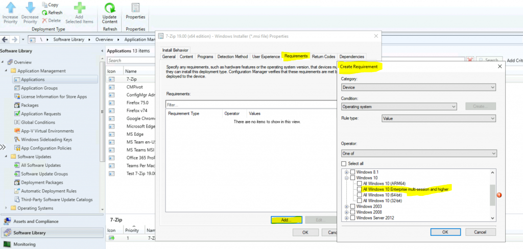The height and width of the screenshot is (249, 523).
Task: Switch to the User Experience tab
Action: point(266,57)
